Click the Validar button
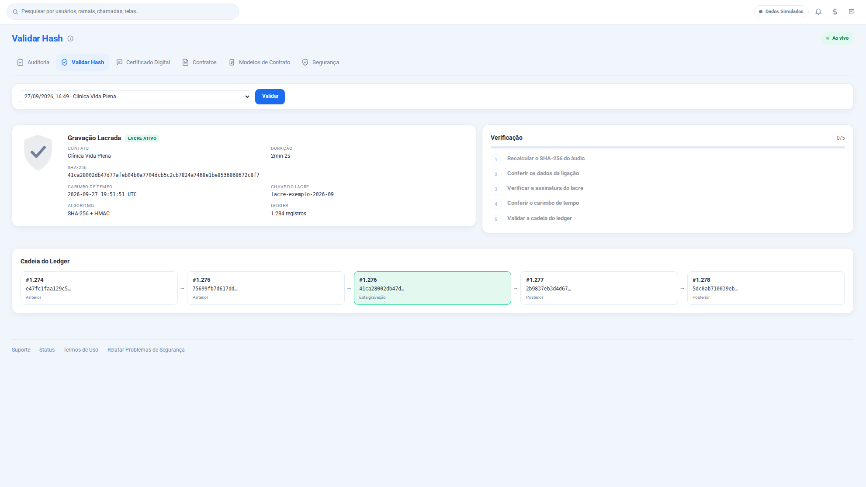The image size is (866, 487). click(x=270, y=97)
